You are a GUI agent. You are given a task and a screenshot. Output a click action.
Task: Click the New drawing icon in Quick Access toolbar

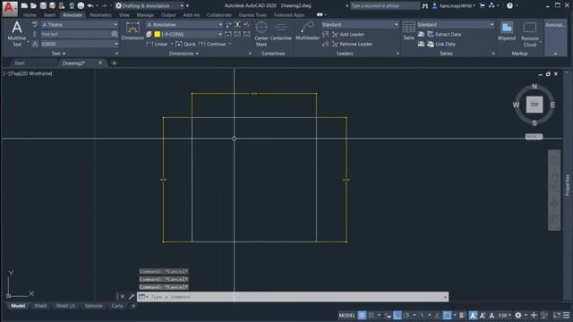pyautogui.click(x=24, y=5)
